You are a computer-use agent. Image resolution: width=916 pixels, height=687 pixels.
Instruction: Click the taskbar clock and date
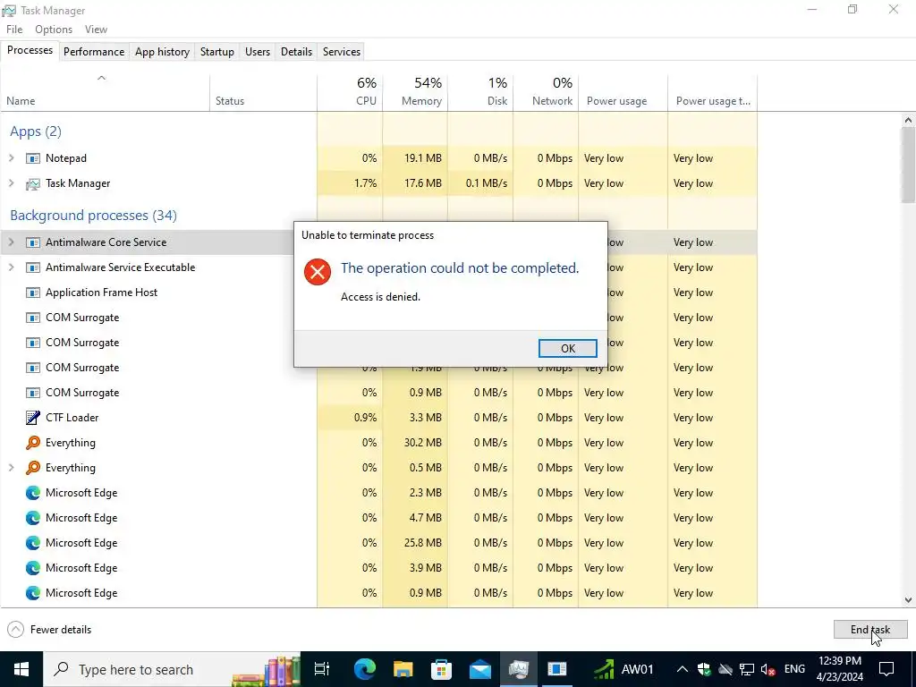click(839, 669)
